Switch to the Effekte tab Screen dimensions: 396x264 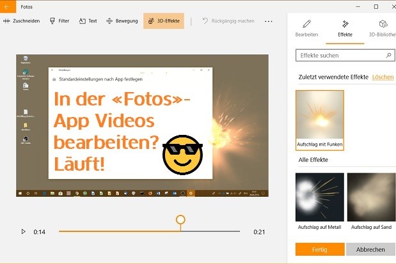345,29
